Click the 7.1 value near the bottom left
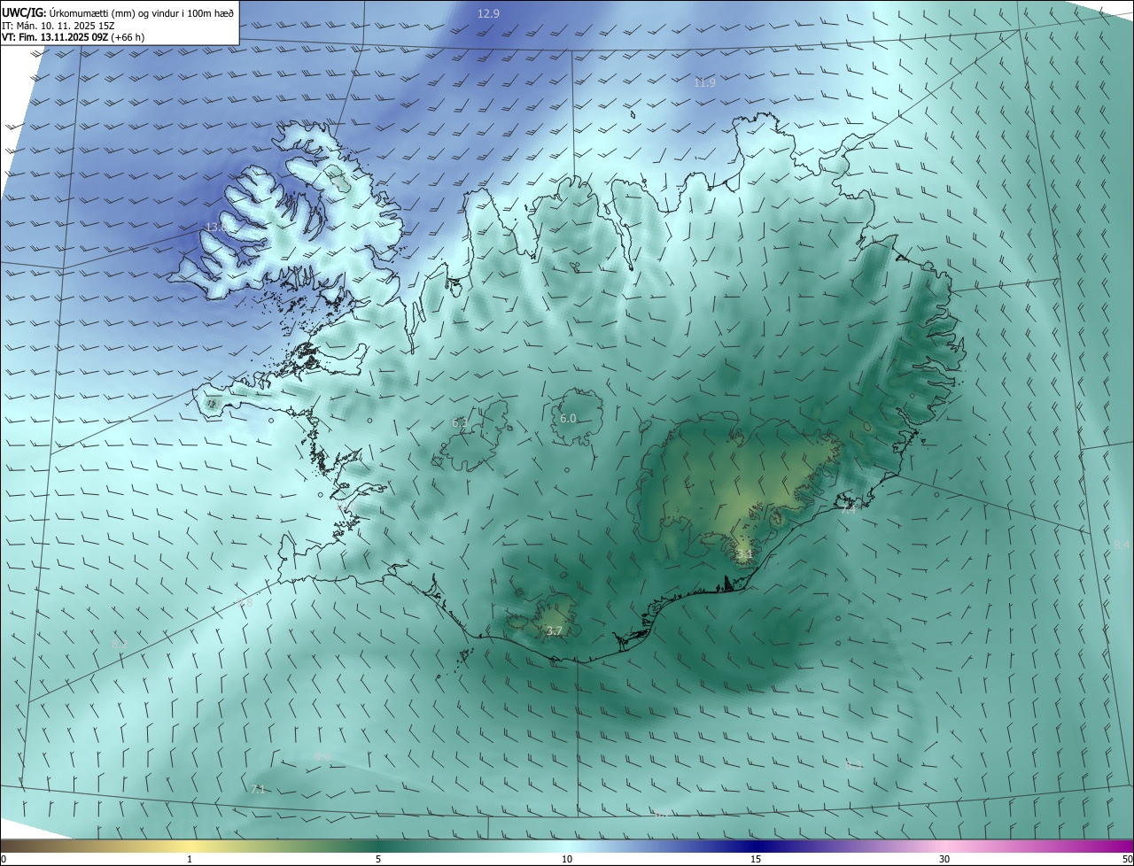The width and height of the screenshot is (1134, 866). pyautogui.click(x=258, y=789)
